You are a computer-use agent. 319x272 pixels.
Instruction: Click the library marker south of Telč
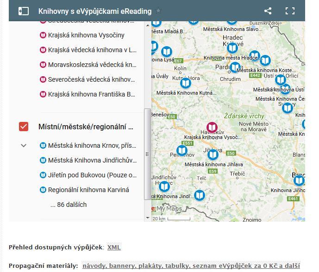pyautogui.click(x=200, y=195)
